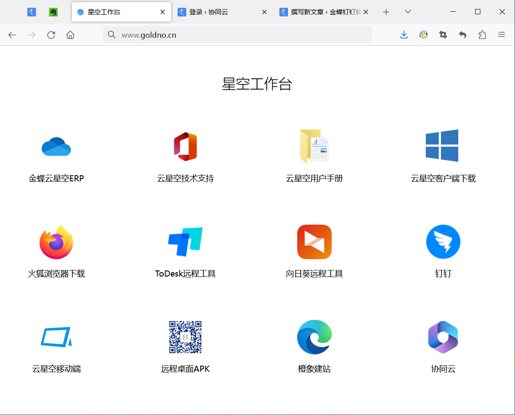Open the Edge icon for 橙象建站
Image resolution: width=515 pixels, height=415 pixels.
[314, 337]
